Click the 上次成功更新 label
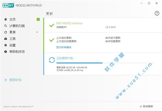 click(x=64, y=38)
